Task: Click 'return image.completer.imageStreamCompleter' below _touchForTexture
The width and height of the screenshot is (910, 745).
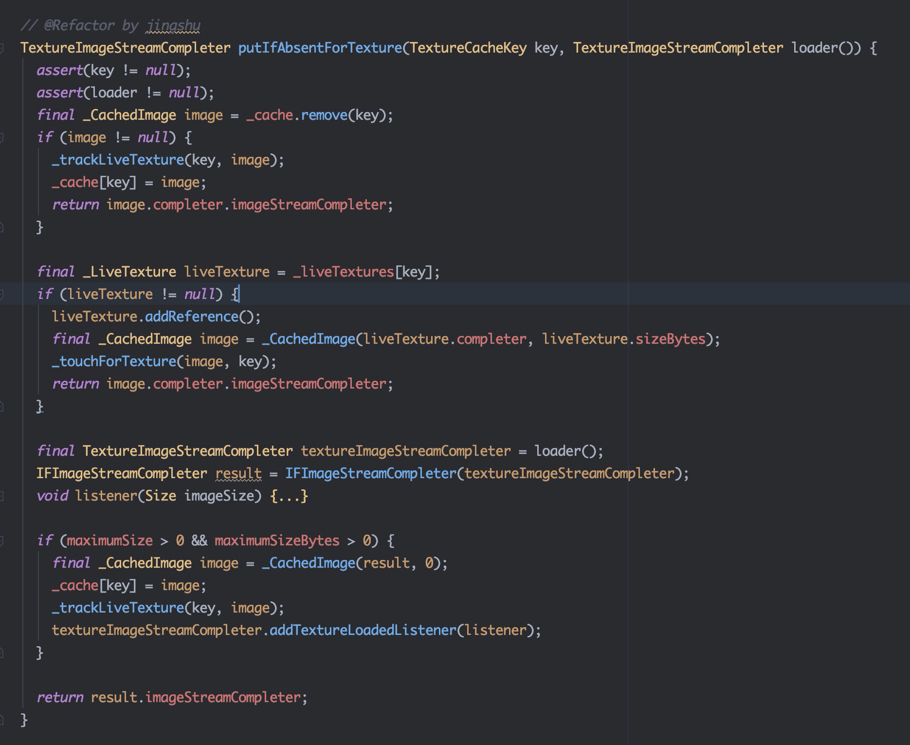Action: click(x=222, y=384)
